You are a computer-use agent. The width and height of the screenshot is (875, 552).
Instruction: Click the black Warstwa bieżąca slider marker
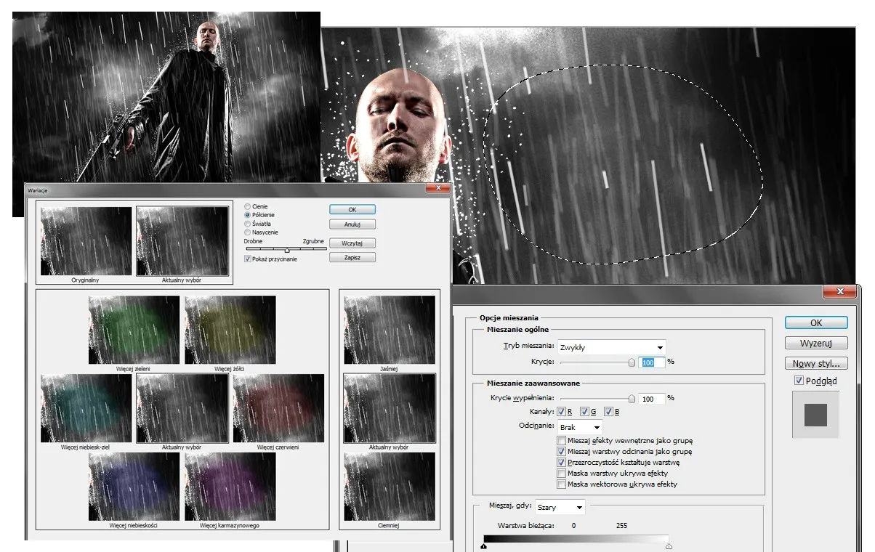click(484, 547)
